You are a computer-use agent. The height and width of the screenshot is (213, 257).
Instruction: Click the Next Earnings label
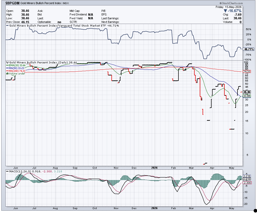pos(110,22)
